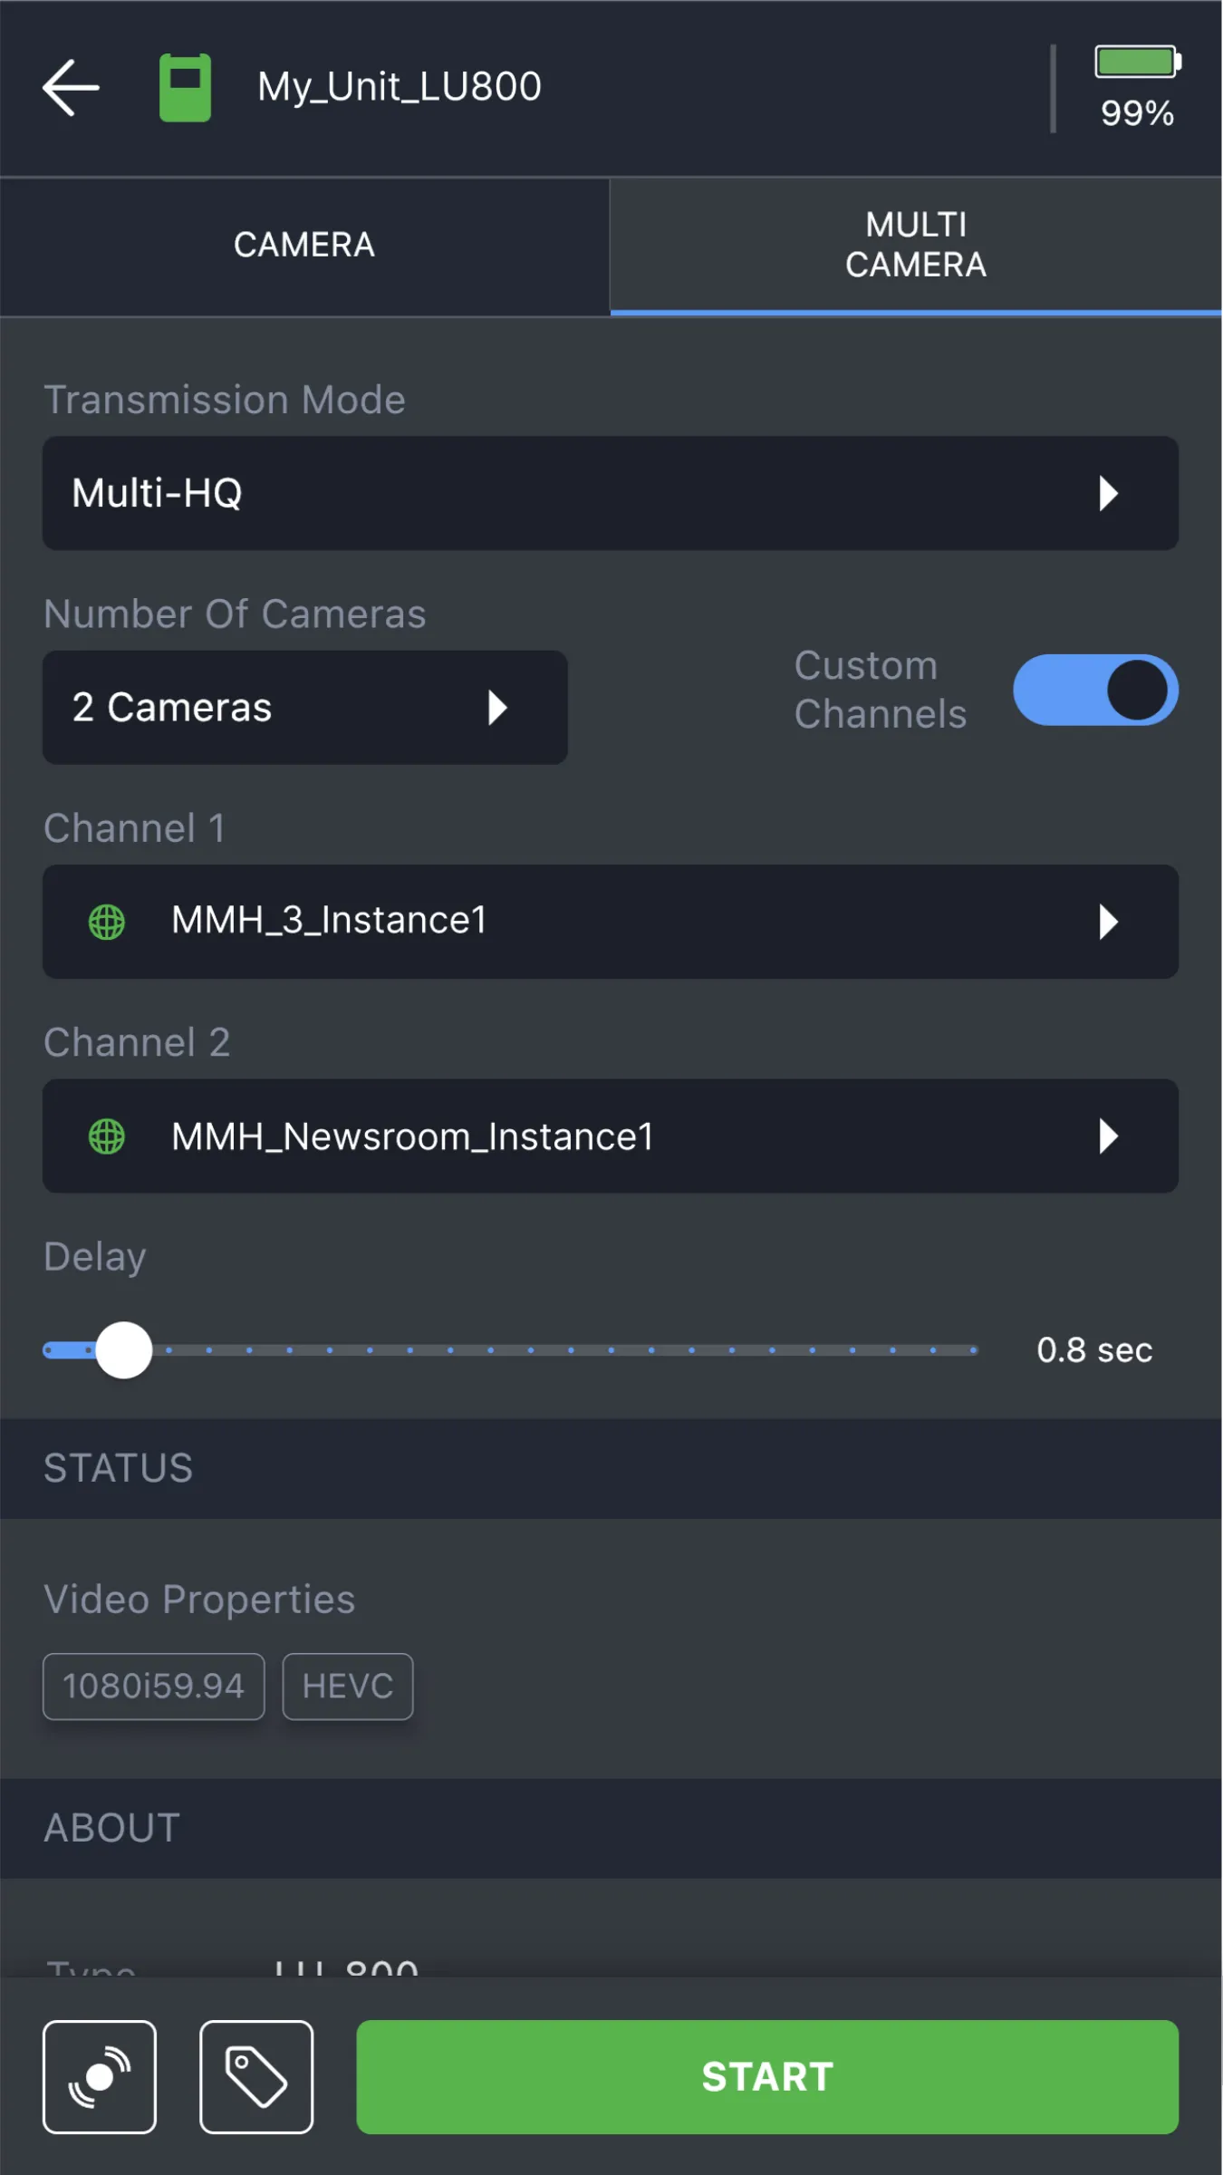
Task: Tap the globe icon beside MMH_Newsroom_Instance1
Action: tap(107, 1136)
